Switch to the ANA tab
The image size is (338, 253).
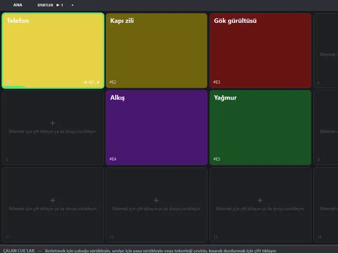pos(18,5)
